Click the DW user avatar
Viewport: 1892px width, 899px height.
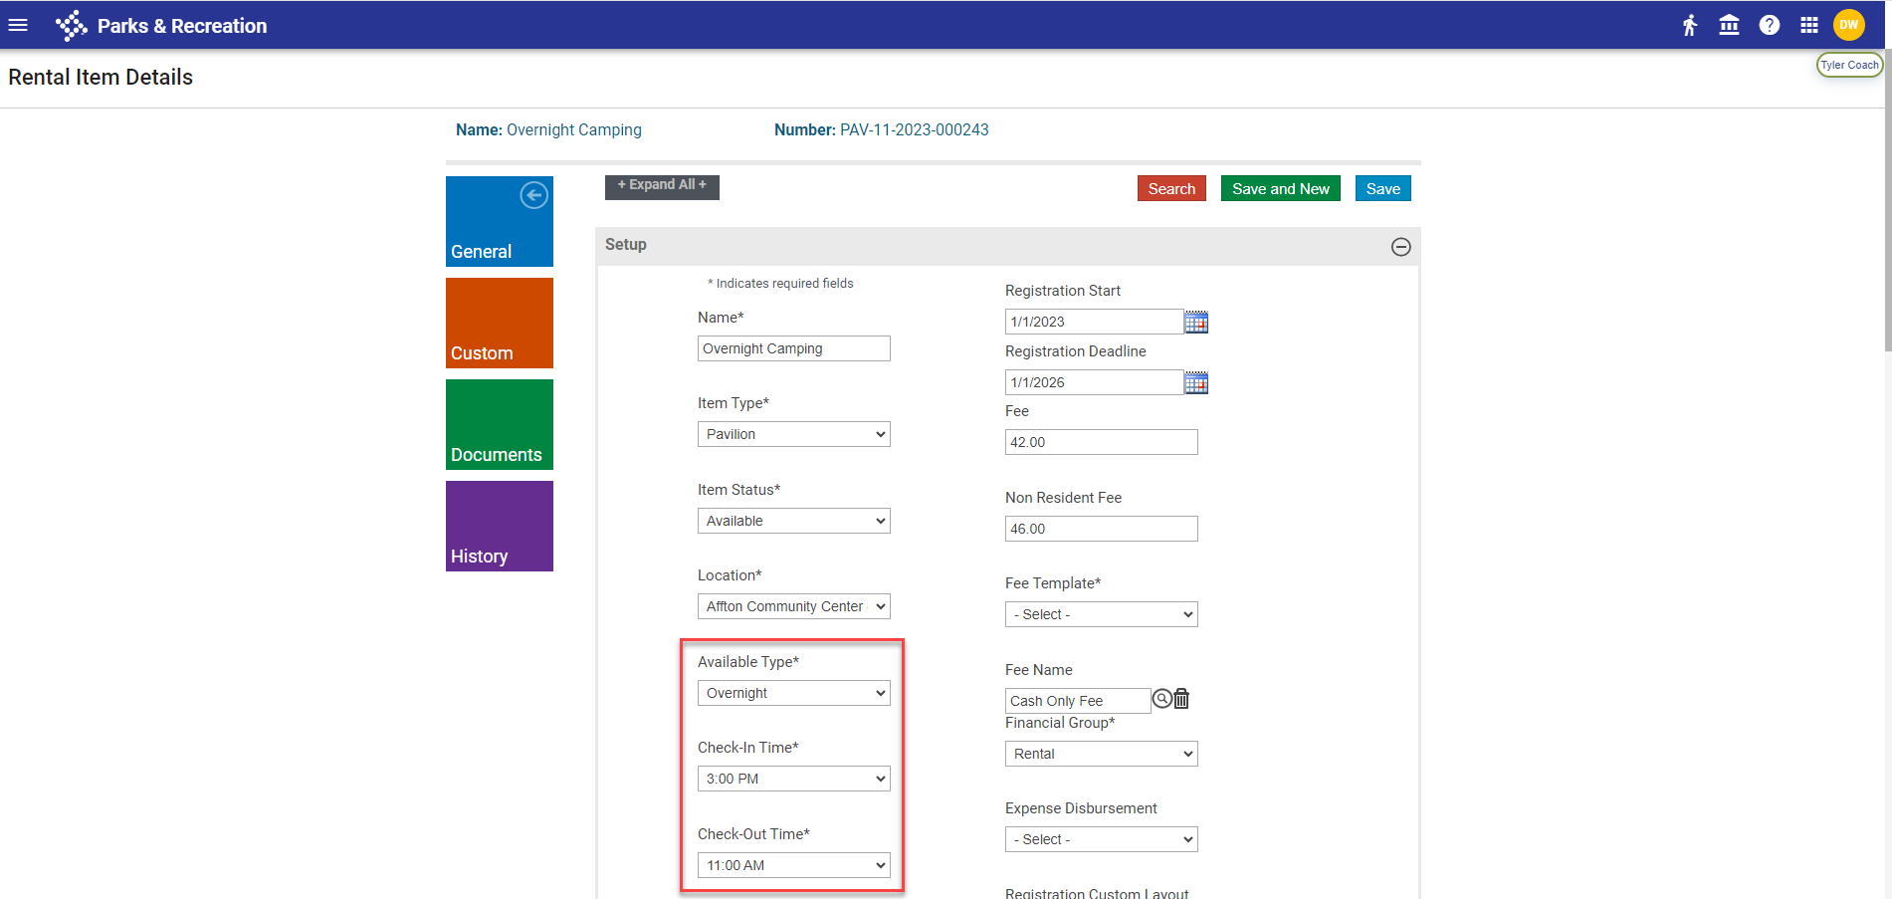1849,26
